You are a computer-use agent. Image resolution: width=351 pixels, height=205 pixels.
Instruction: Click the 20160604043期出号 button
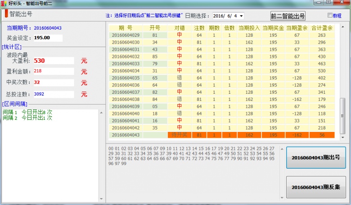click(315, 157)
